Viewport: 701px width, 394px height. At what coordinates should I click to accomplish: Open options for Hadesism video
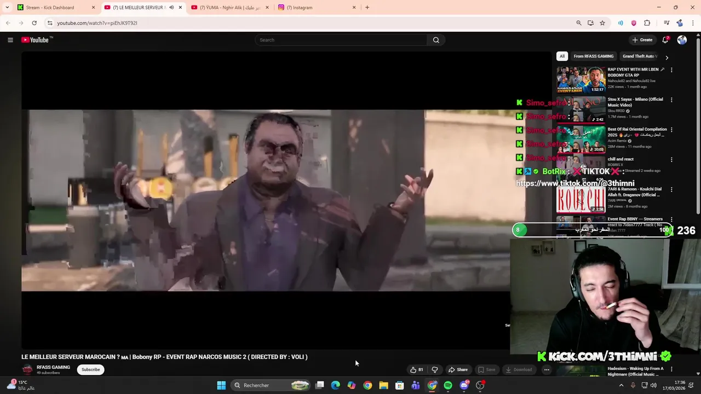tap(671, 369)
